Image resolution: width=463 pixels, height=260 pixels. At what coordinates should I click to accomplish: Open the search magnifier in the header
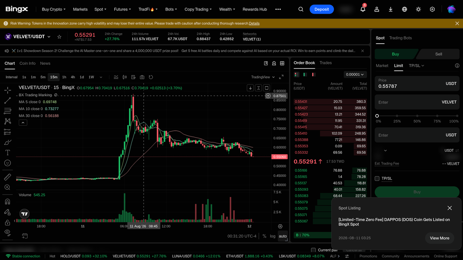301,9
